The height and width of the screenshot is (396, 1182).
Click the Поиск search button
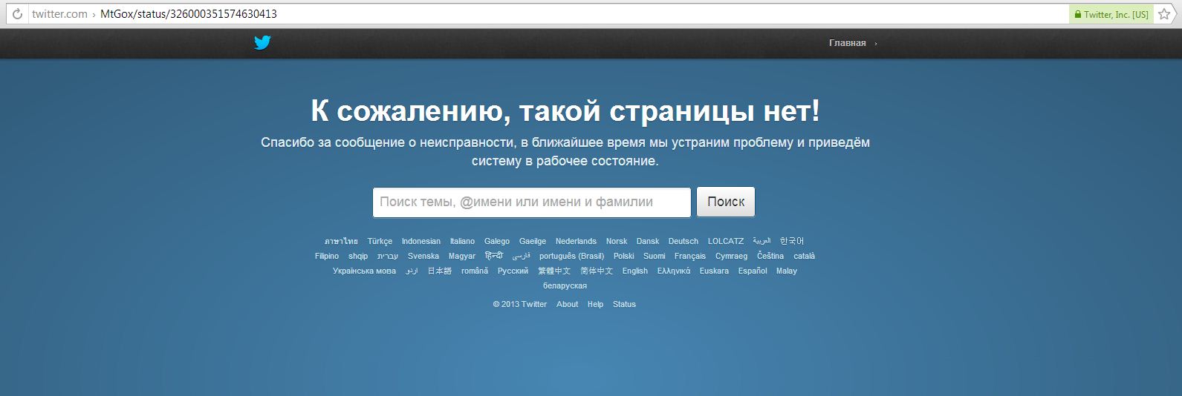coord(726,202)
